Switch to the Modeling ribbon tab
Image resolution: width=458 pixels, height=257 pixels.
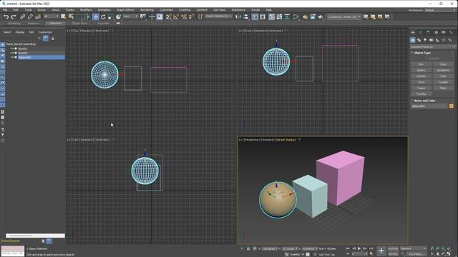pyautogui.click(x=14, y=24)
